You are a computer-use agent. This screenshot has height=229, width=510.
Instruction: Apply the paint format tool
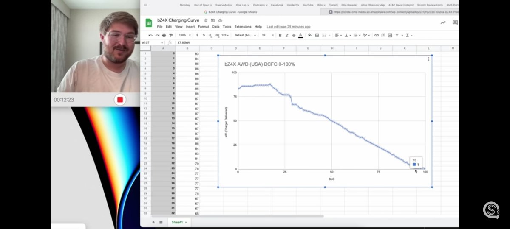[170, 35]
